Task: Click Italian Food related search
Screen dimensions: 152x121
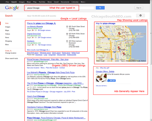Action: coord(75,53)
